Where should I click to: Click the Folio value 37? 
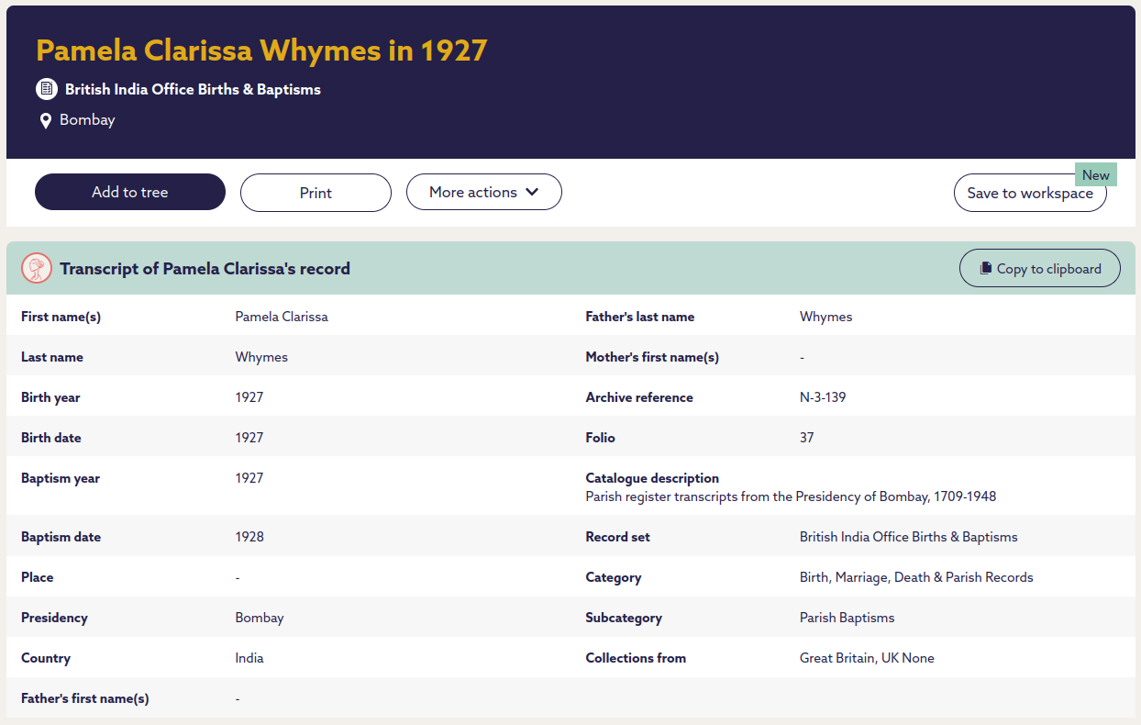806,438
